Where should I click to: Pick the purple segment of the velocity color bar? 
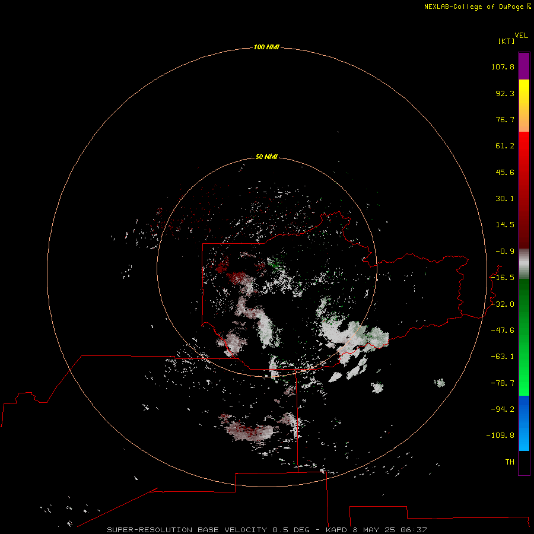(524, 66)
